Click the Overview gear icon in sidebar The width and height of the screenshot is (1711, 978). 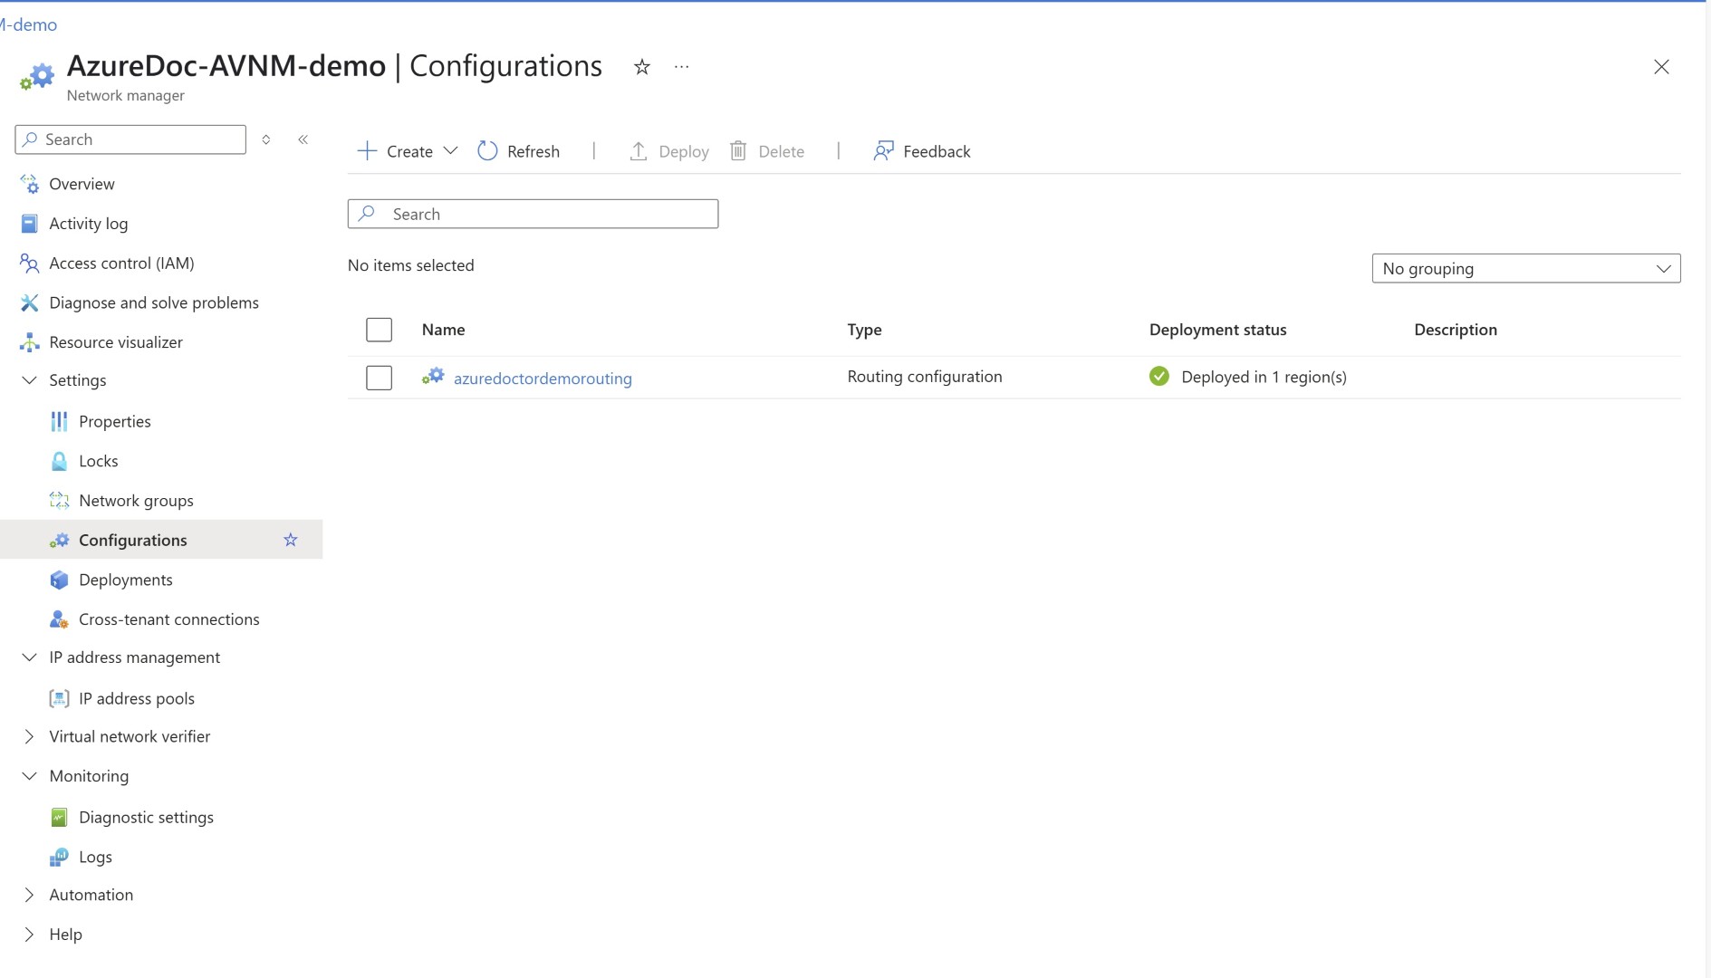[x=29, y=184]
